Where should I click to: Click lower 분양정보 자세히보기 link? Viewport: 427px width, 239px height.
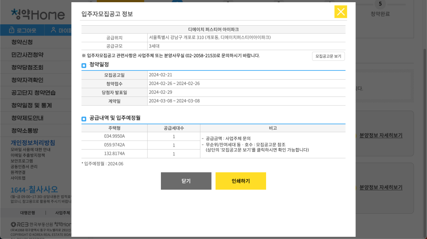(381, 188)
